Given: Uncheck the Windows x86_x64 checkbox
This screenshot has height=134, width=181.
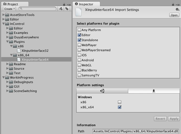Looking at the screenshot, I should (120, 107).
